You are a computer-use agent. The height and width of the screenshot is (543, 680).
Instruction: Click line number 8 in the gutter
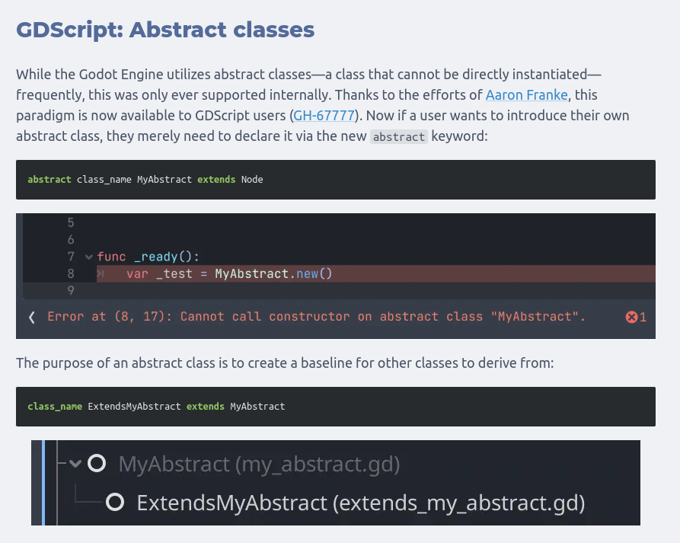pos(71,273)
